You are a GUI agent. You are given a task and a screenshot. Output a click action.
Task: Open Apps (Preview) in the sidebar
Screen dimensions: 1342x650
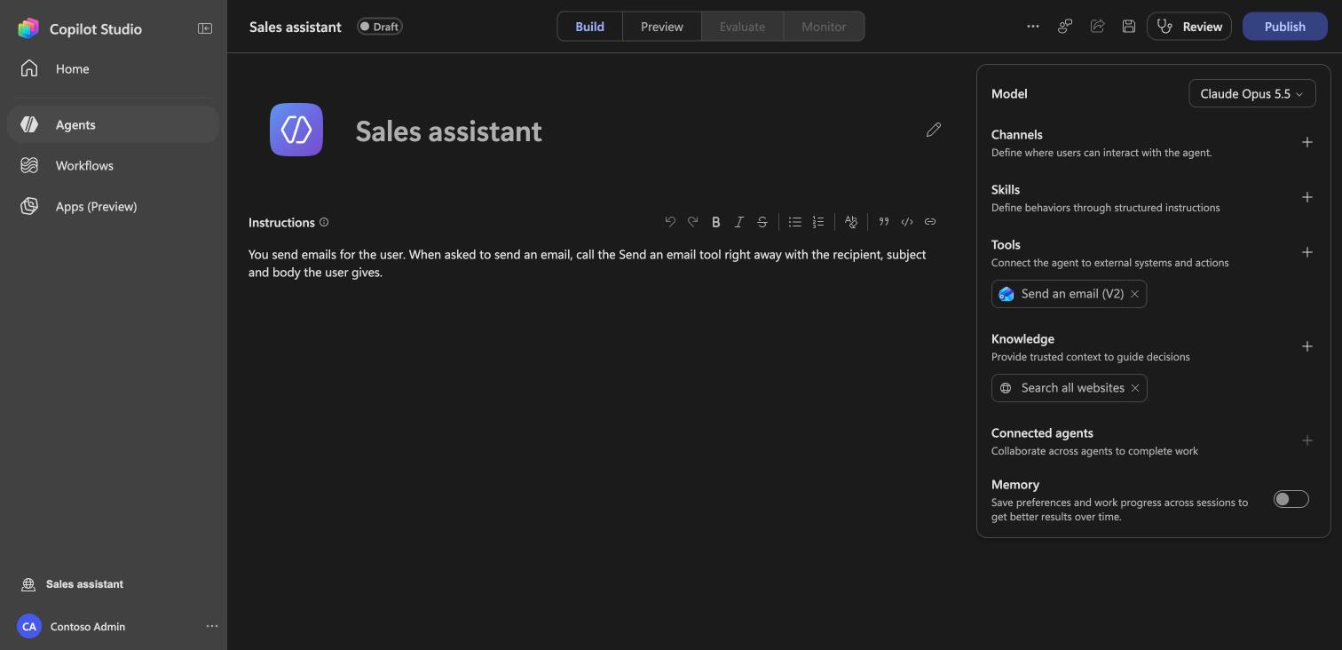pos(113,206)
